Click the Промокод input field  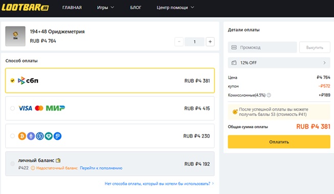(x=262, y=47)
